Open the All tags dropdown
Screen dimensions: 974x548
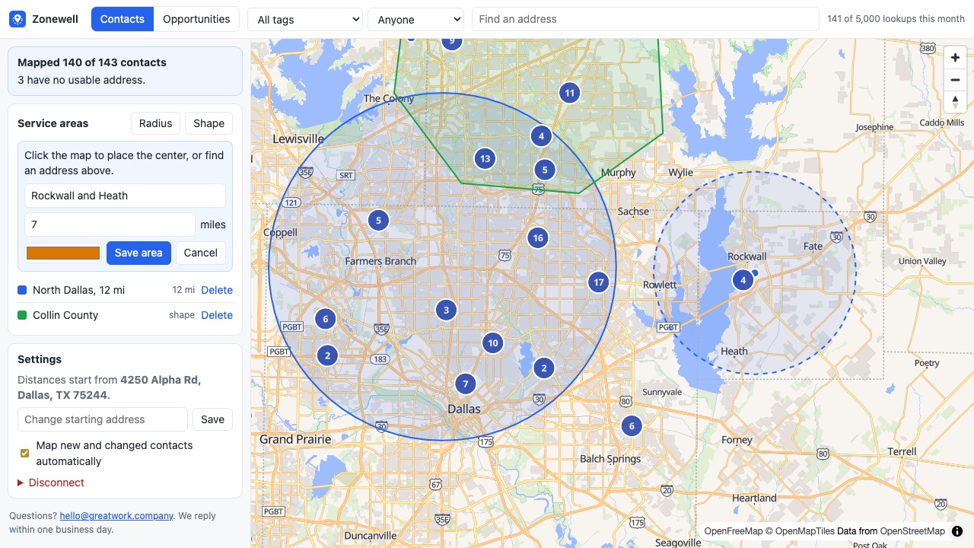pos(305,19)
